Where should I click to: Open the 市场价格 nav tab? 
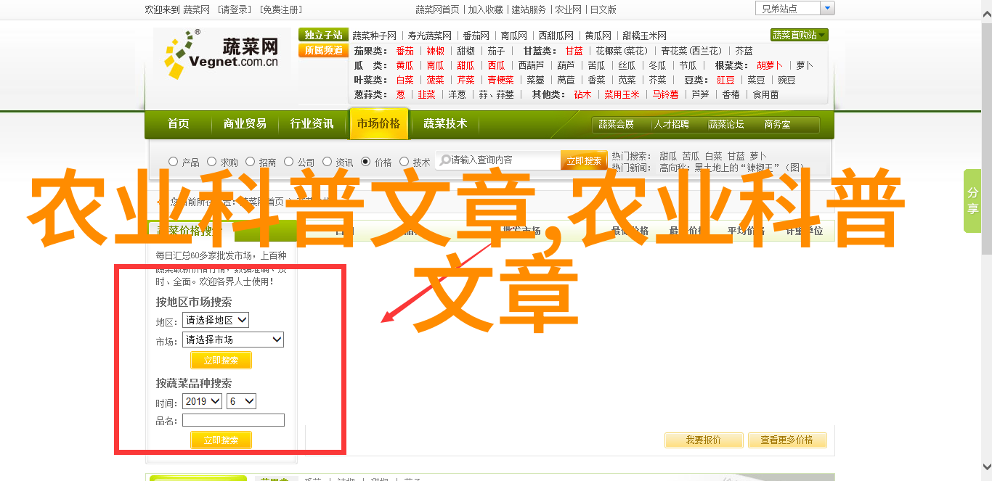click(378, 124)
